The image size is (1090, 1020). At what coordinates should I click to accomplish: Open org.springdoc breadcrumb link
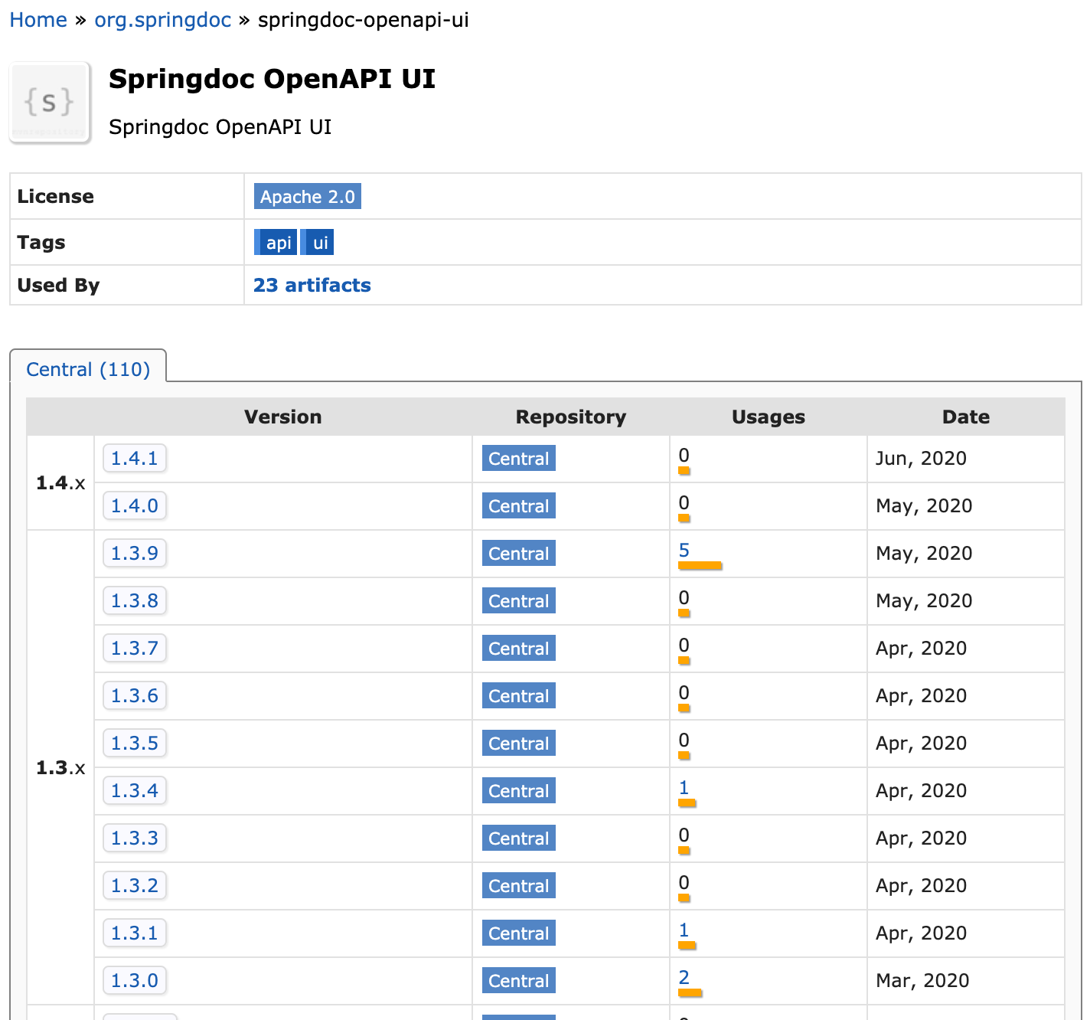tap(162, 20)
